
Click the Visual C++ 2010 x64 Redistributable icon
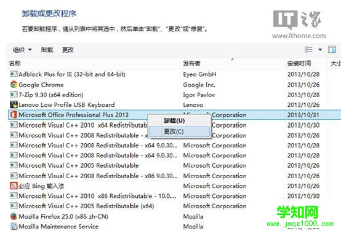(x=14, y=125)
